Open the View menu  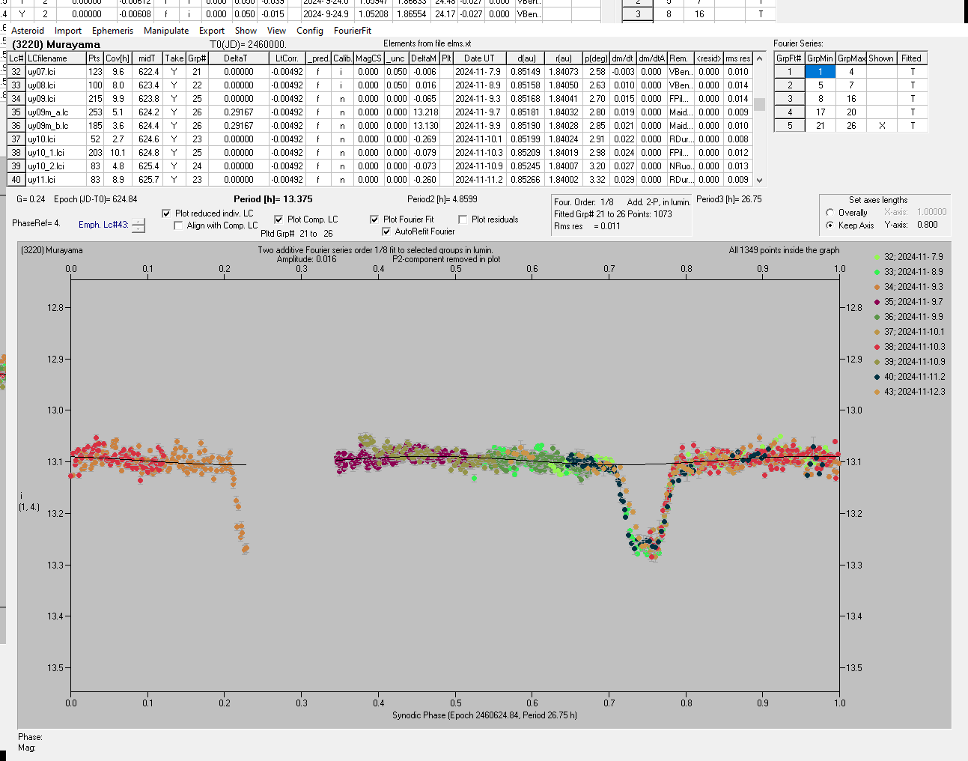pyautogui.click(x=276, y=31)
